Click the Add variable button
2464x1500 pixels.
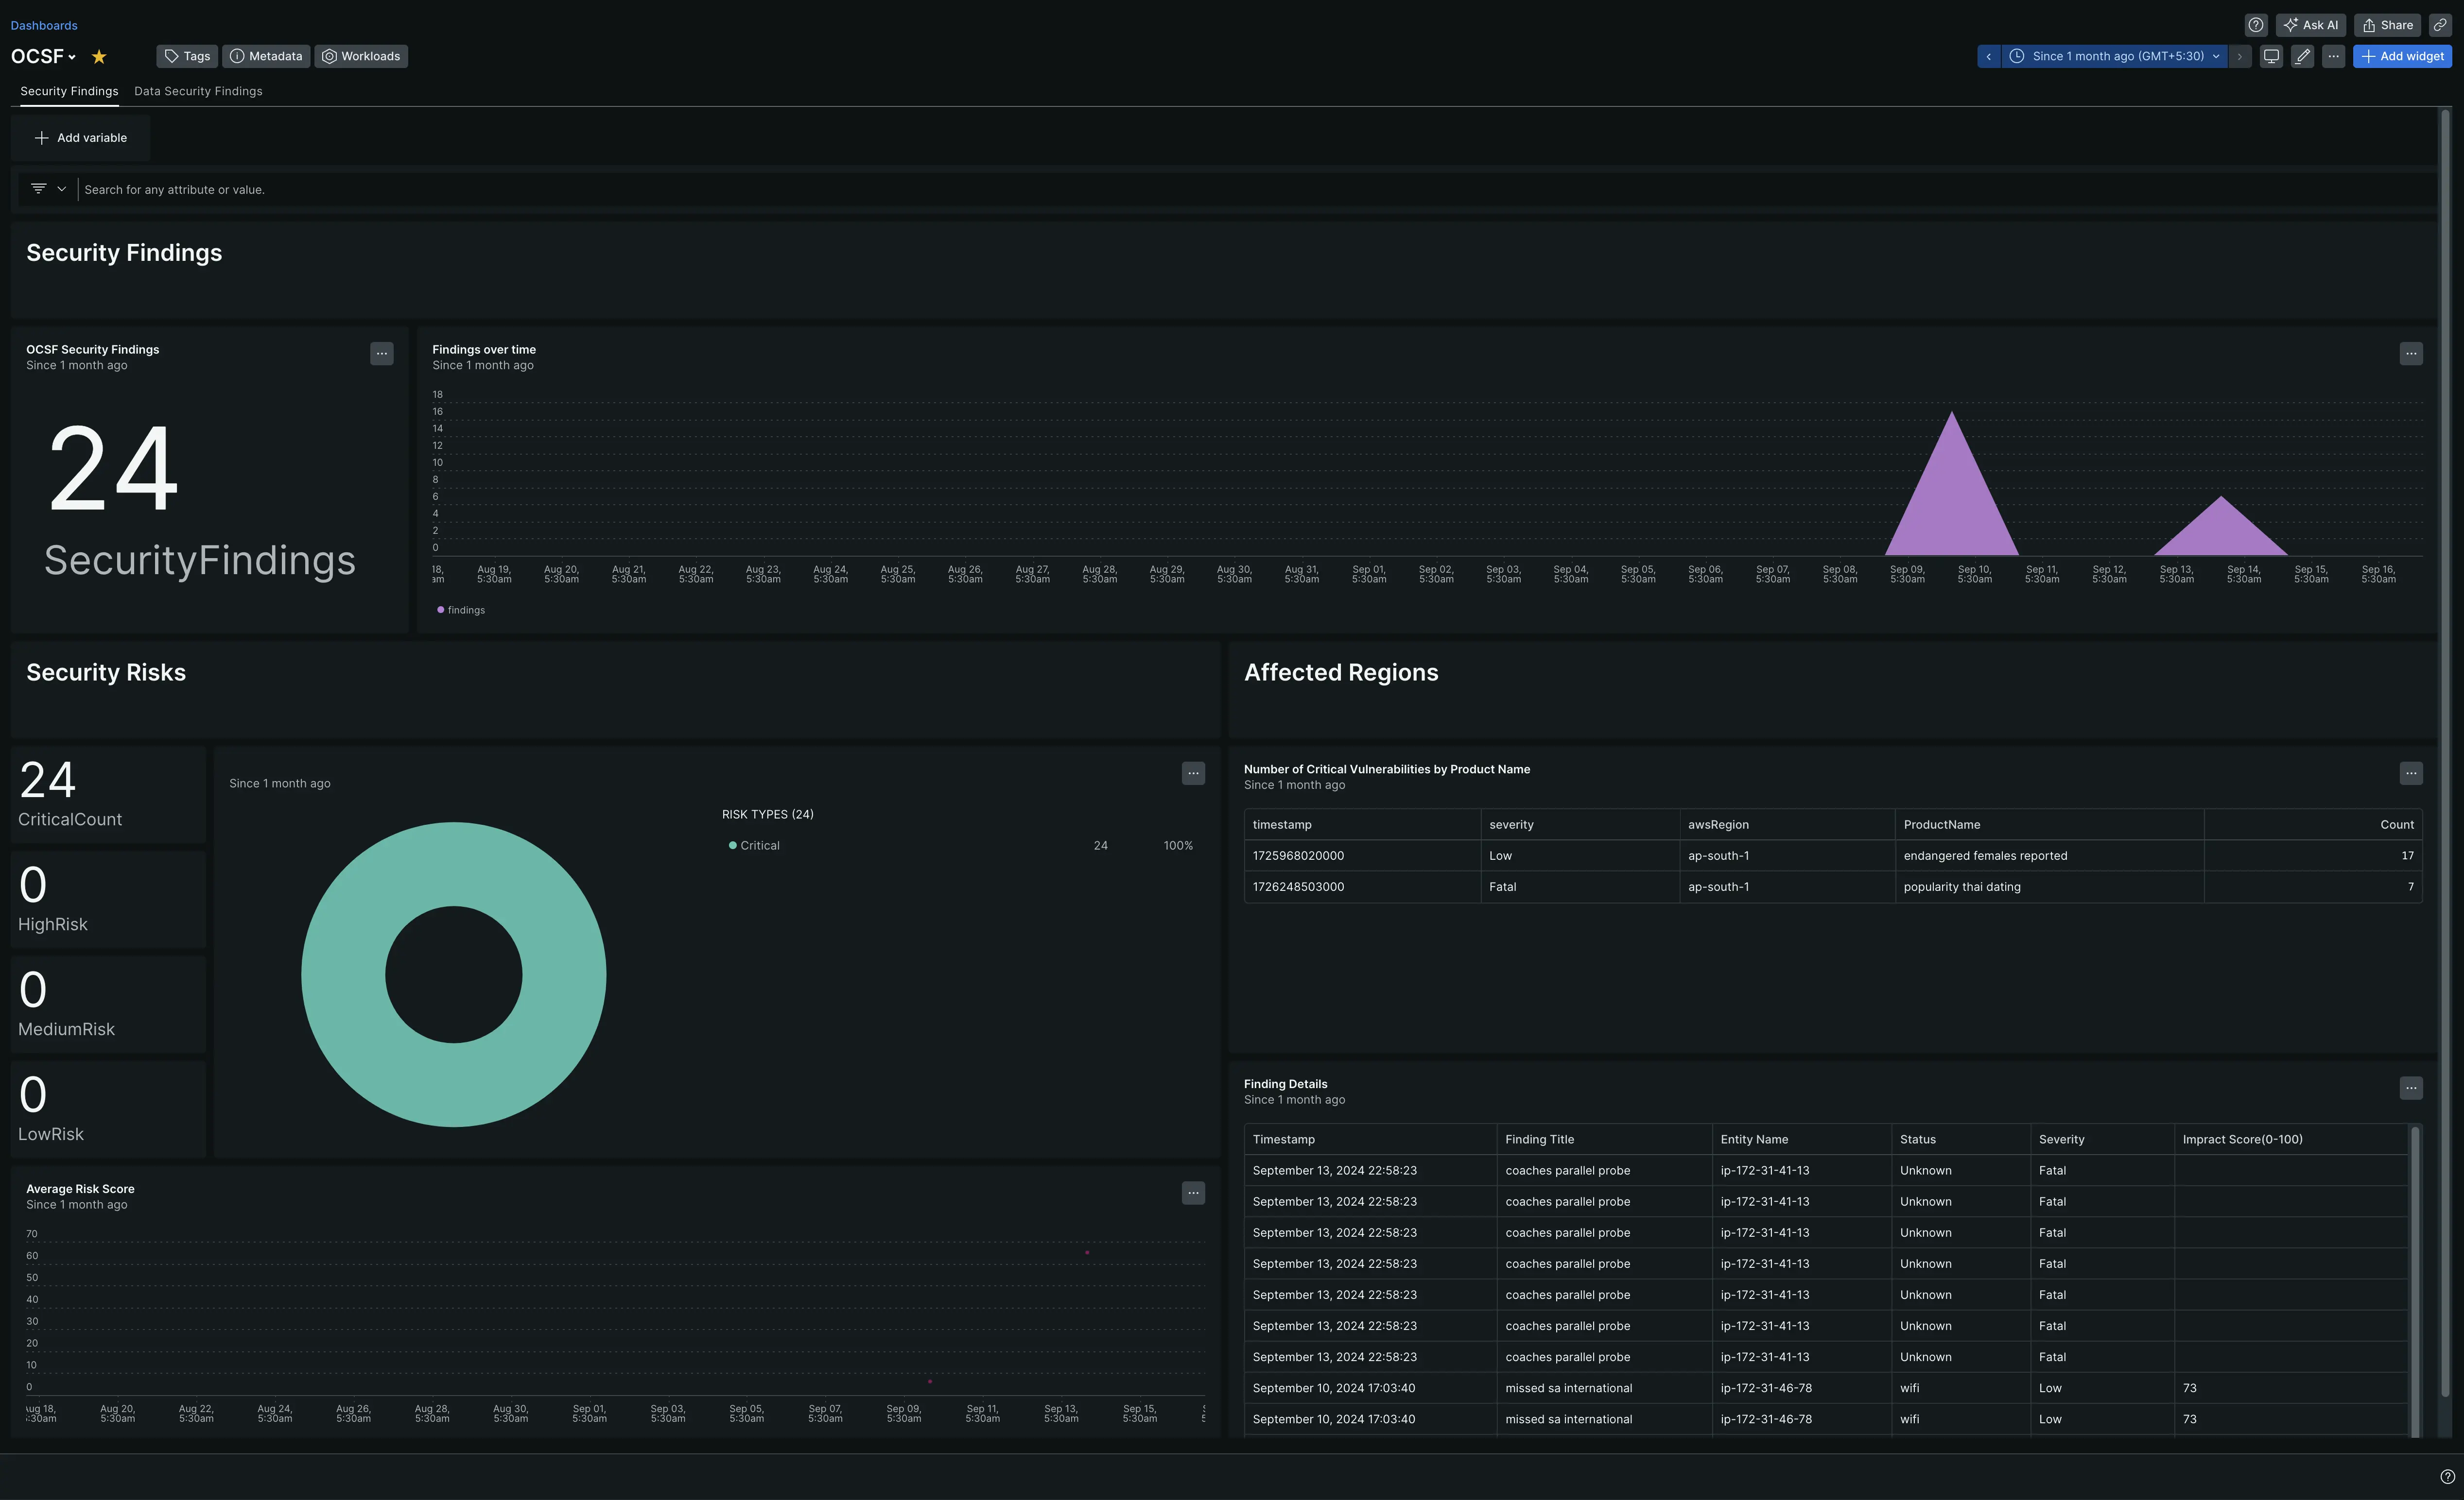pos(80,138)
